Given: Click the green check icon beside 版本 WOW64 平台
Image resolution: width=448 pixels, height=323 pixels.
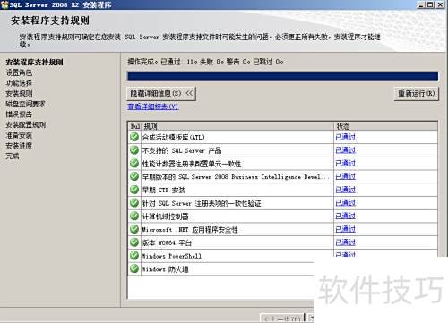Looking at the screenshot, I should pyautogui.click(x=134, y=242).
